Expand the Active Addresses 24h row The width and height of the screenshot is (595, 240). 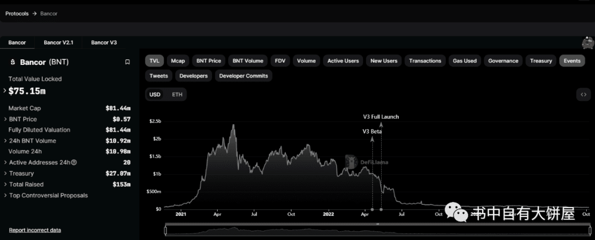[6, 163]
